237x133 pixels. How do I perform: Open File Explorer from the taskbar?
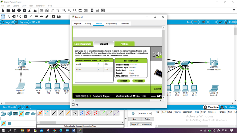pyautogui.click(x=22, y=130)
